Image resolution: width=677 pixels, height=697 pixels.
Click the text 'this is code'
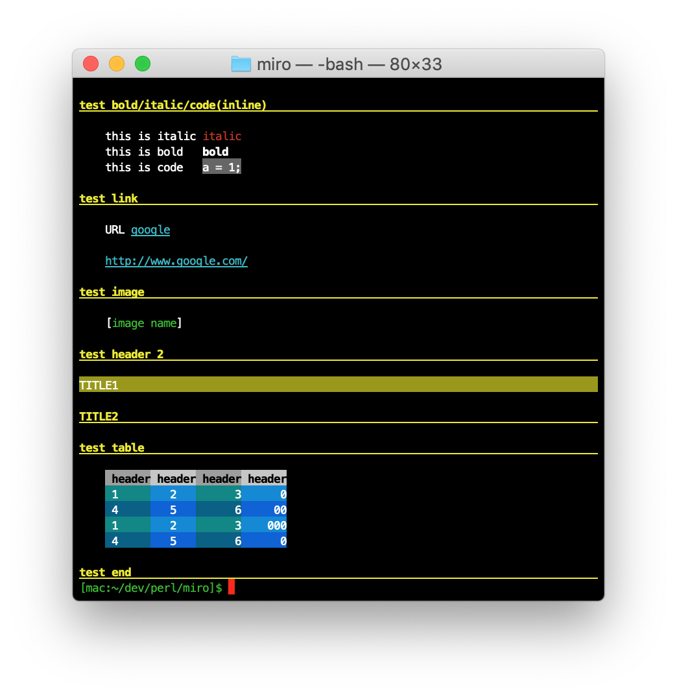pyautogui.click(x=144, y=167)
